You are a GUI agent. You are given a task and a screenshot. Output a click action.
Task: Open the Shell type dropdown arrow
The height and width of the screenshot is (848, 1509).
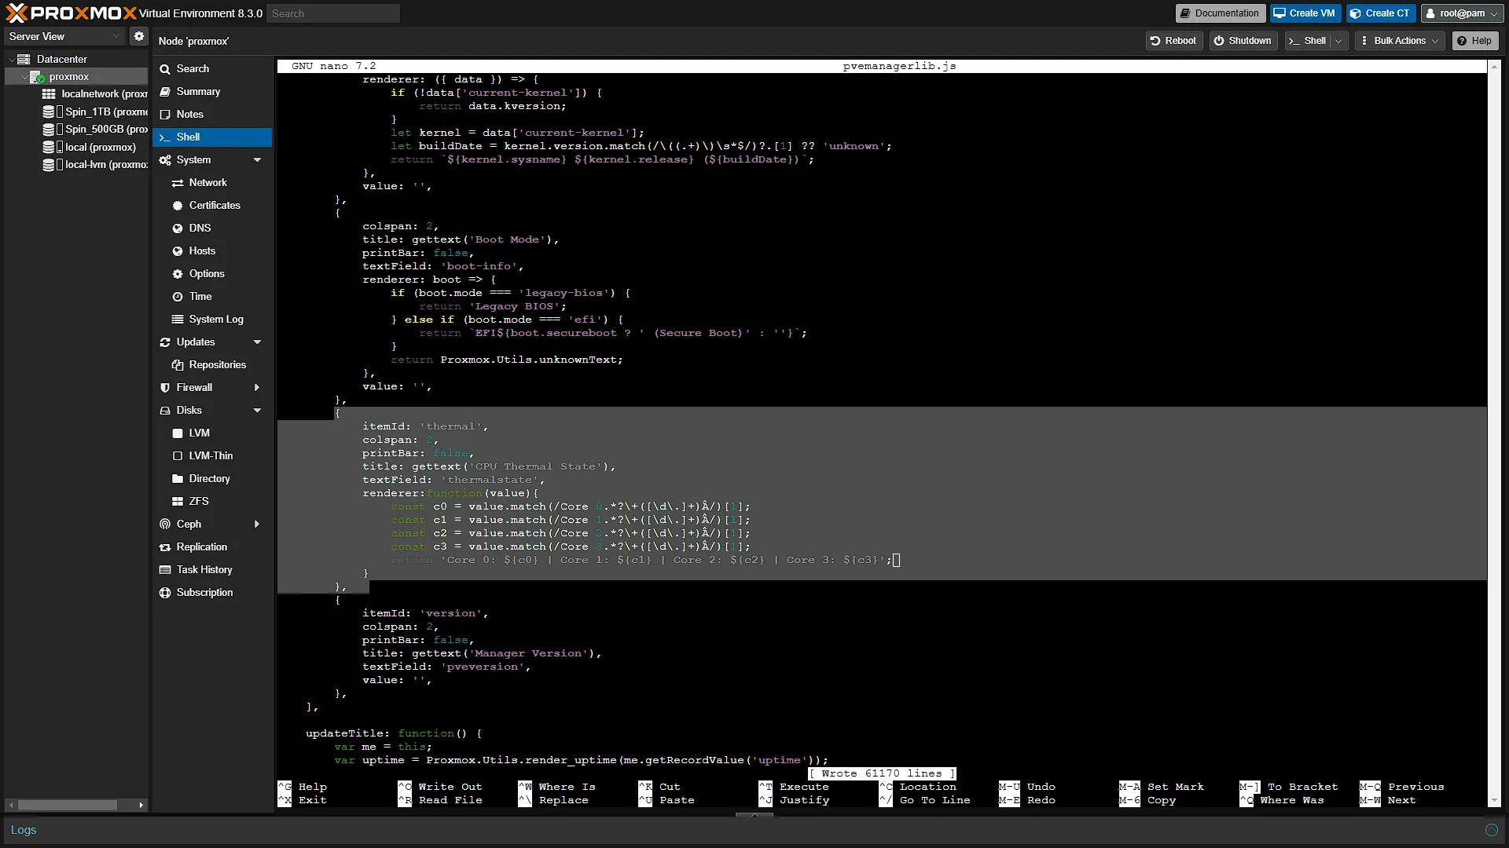pos(1339,41)
